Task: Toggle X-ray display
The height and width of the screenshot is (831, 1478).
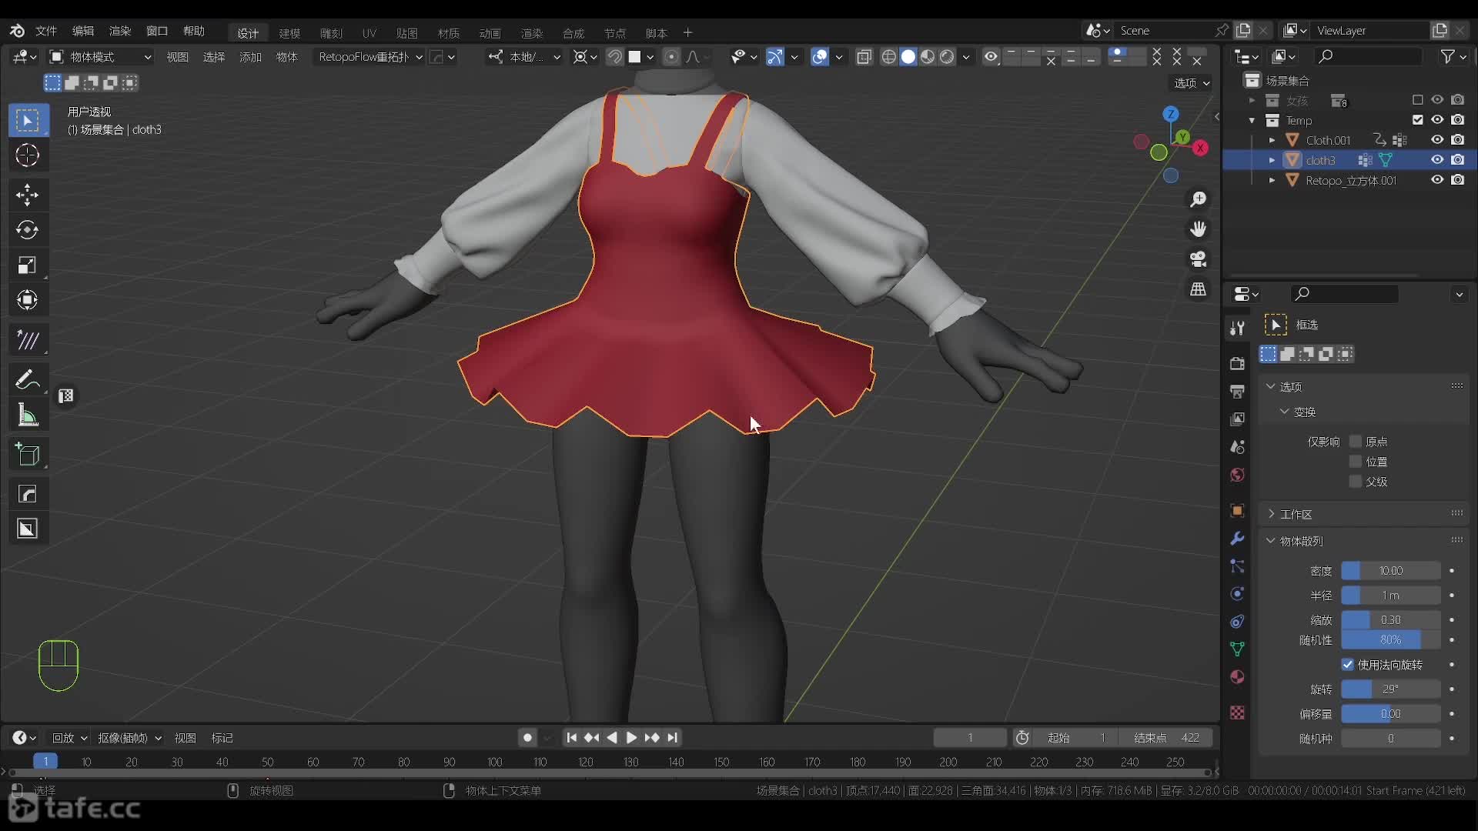Action: coord(864,57)
